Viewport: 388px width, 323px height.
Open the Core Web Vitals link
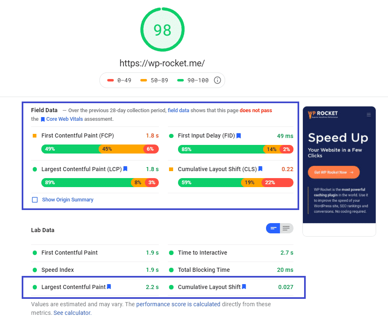coord(64,119)
